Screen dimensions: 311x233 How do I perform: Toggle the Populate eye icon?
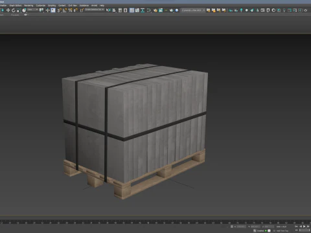(x=25, y=15)
